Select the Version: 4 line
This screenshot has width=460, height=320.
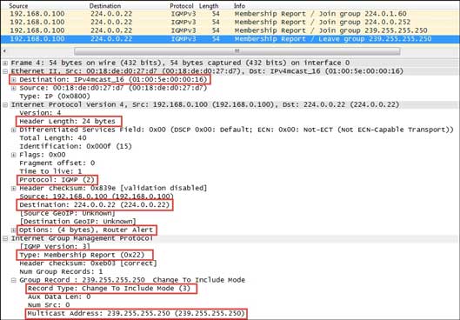(40, 113)
